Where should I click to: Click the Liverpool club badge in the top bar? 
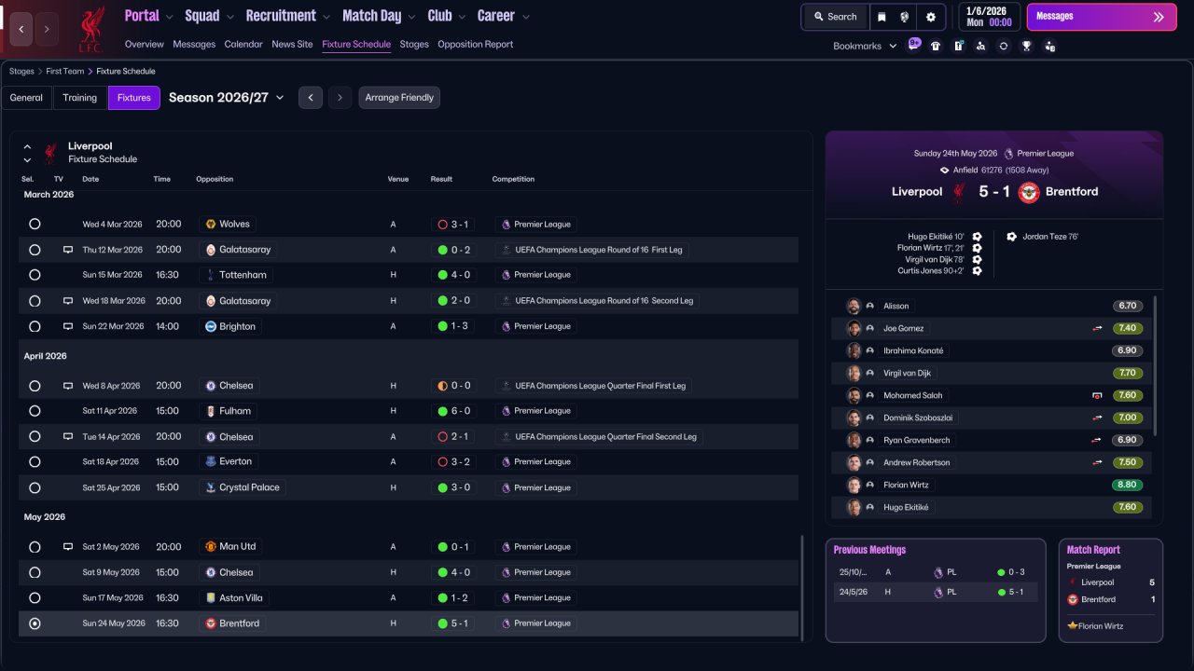click(91, 28)
